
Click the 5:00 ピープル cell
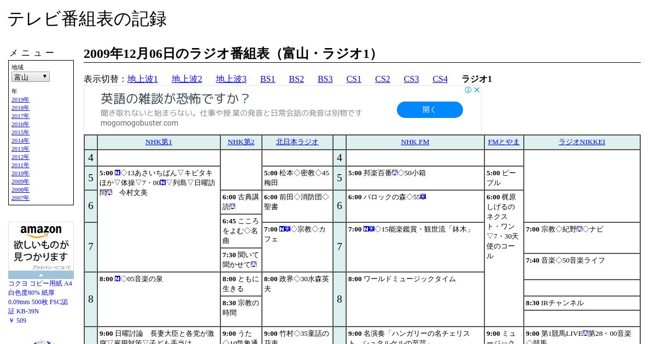pyautogui.click(x=504, y=178)
